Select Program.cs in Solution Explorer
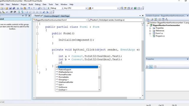This screenshot has height=106, width=189. point(160,36)
